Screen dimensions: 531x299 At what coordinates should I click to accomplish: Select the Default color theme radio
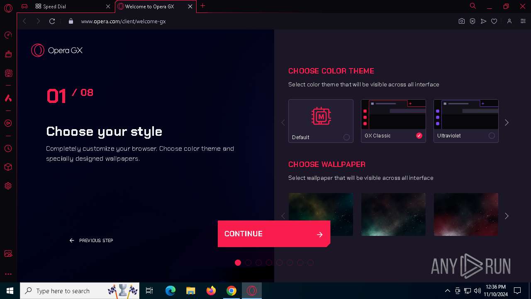346,137
